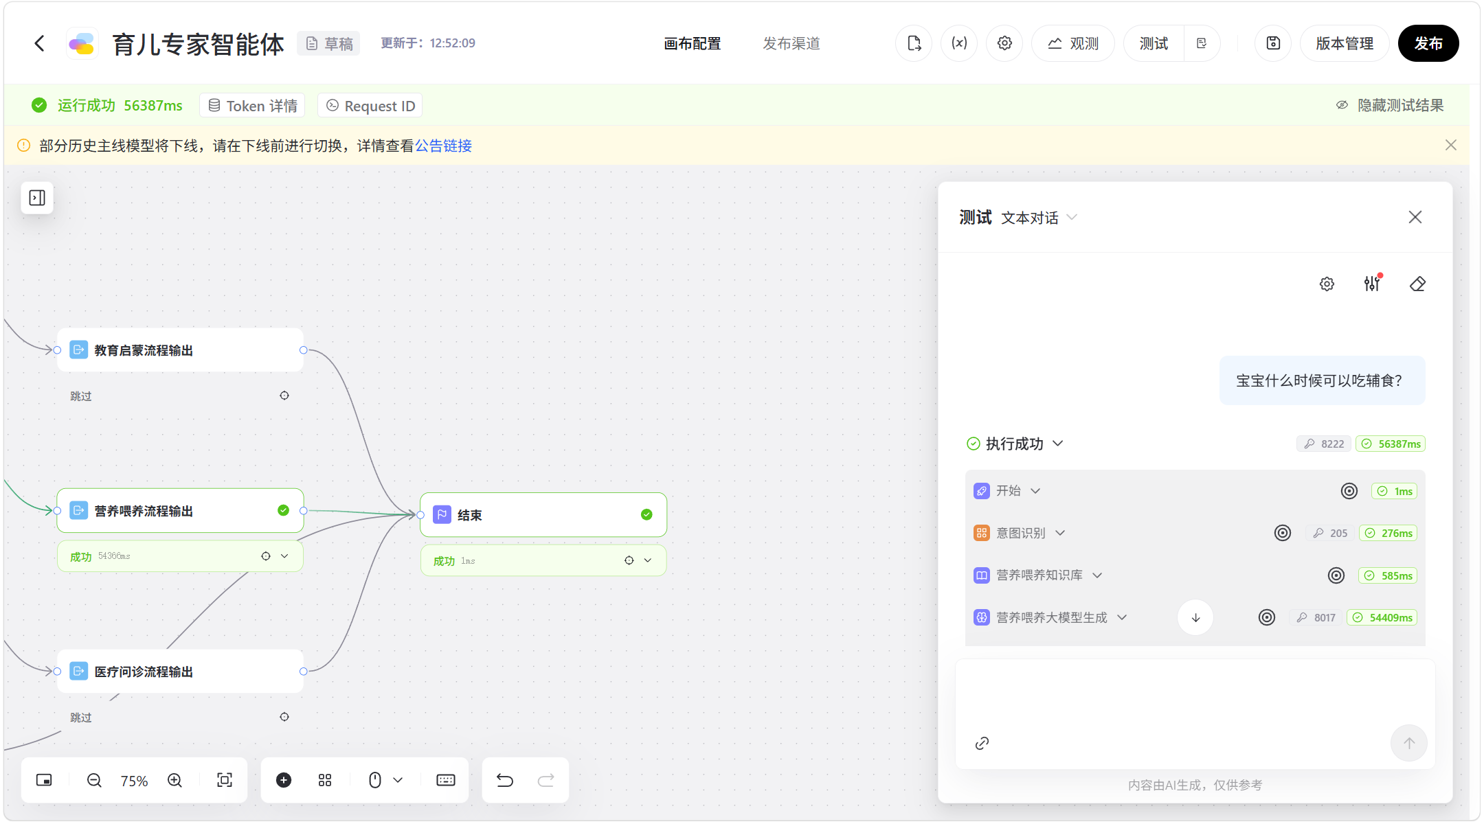Expand the 结束 node success result

click(648, 560)
